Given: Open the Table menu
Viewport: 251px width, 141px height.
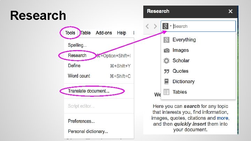Looking at the screenshot, I should 85,33.
